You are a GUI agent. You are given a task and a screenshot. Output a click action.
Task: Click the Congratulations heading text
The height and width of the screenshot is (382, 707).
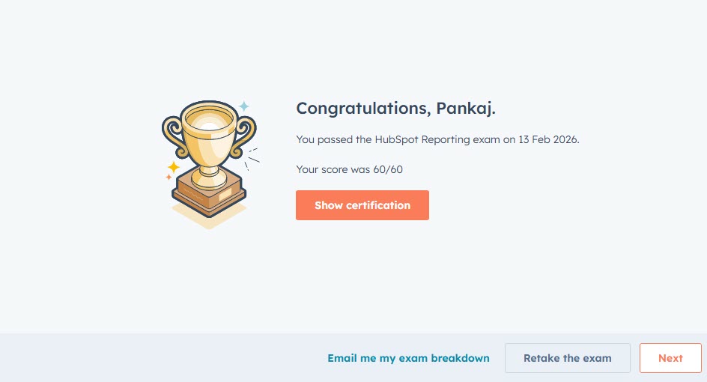coord(395,109)
